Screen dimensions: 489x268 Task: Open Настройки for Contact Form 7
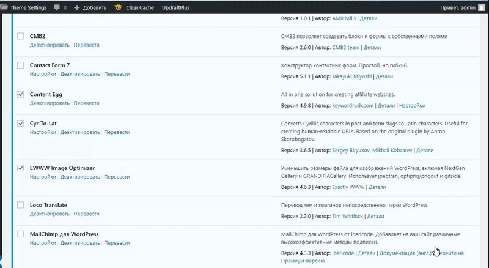[x=43, y=74]
